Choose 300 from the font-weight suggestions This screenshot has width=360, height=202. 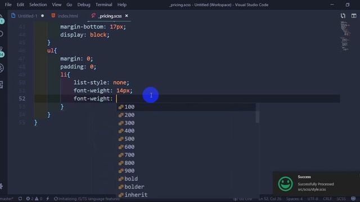point(186,123)
